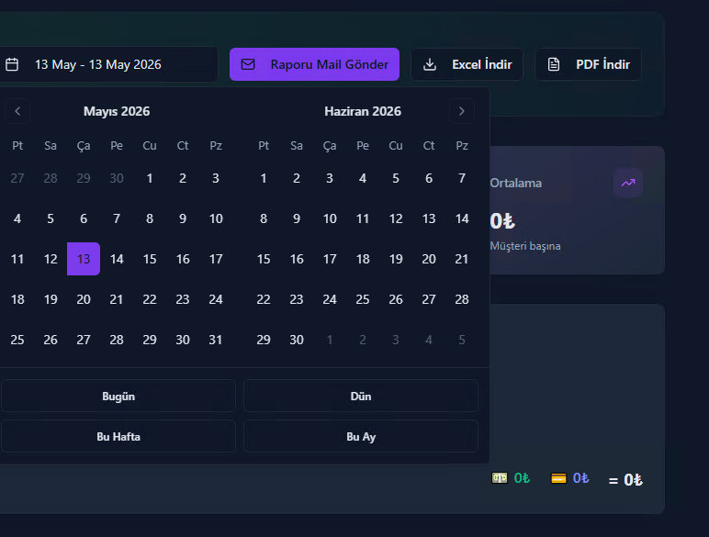Viewport: 709px width, 537px height.
Task: Pick 17 in Mayıs 2026 calendar
Action: click(x=216, y=259)
